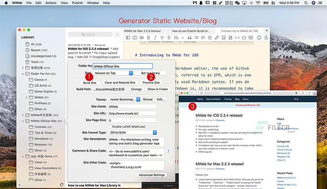Insert a hyperlink with the link icon
Viewport: 327px width, 189px height.
(x=217, y=37)
